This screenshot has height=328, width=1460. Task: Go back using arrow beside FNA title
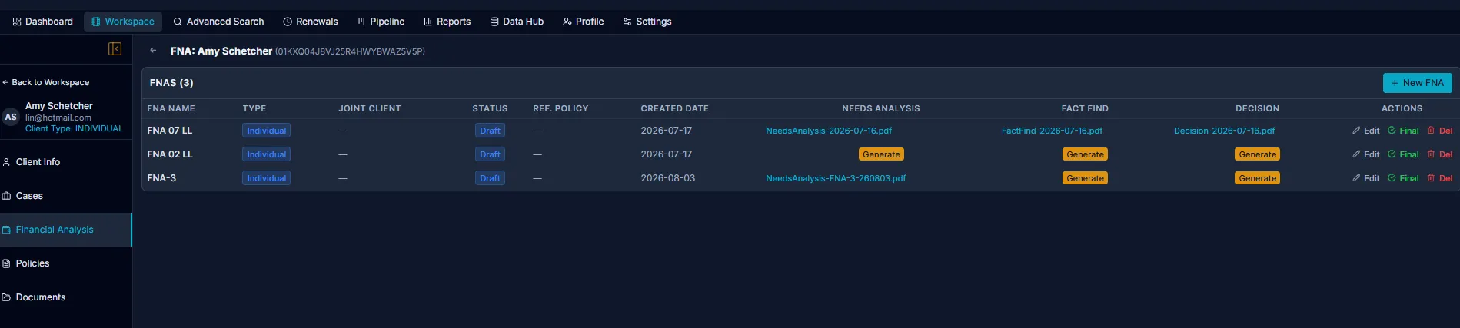tap(153, 51)
